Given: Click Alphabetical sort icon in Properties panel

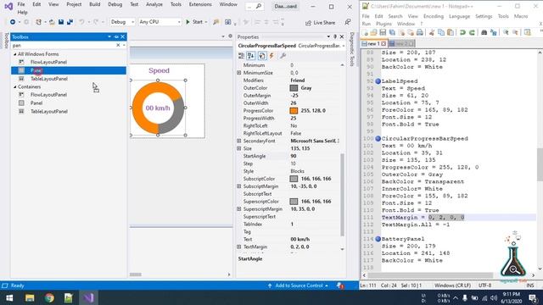Looking at the screenshot, I should click(x=251, y=56).
